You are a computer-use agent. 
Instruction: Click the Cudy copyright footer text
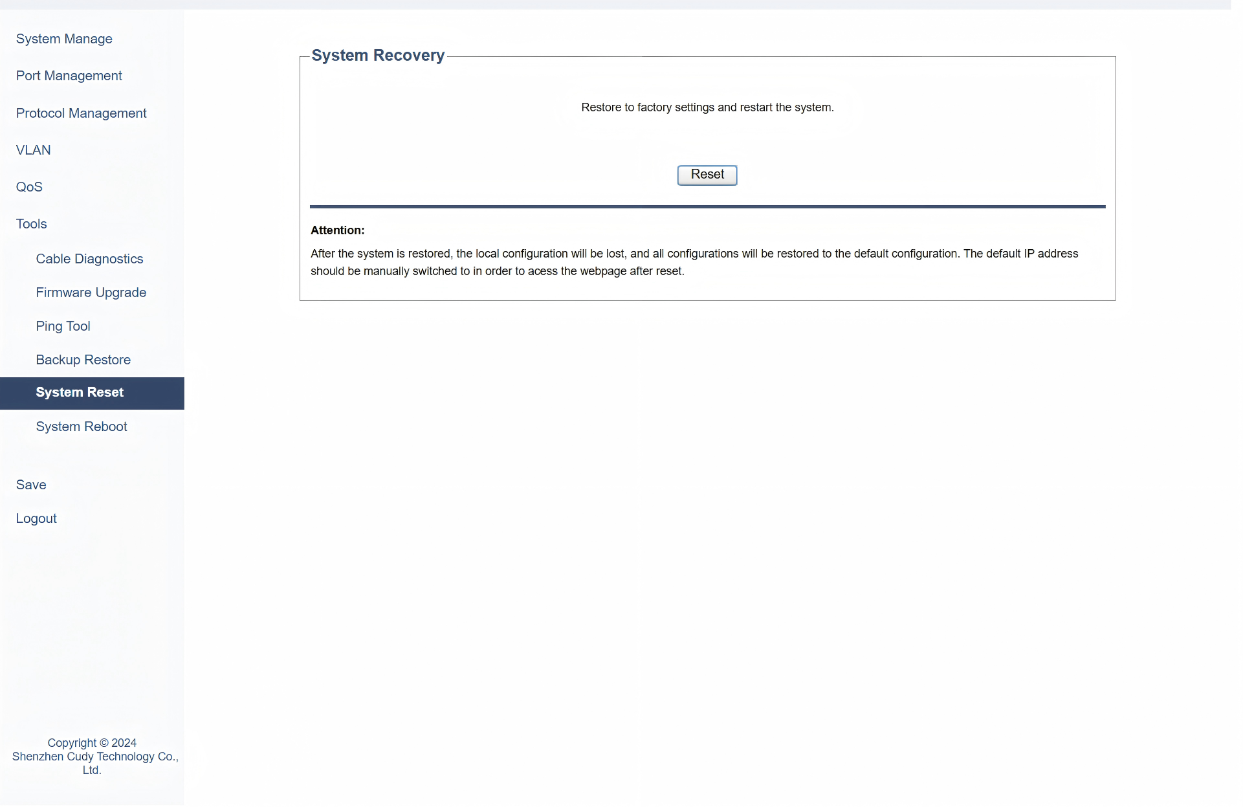point(92,757)
